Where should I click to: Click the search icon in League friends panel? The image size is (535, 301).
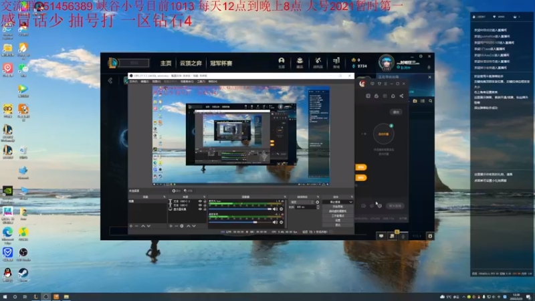(x=431, y=101)
